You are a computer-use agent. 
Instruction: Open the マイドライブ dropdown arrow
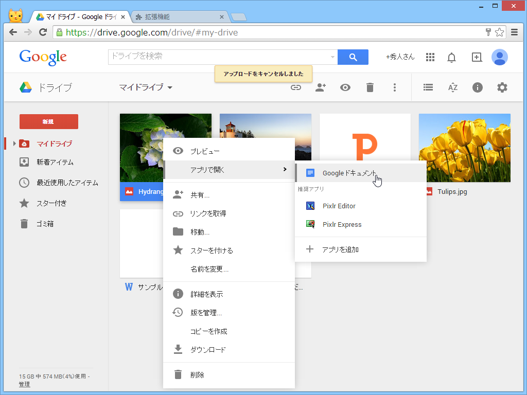pyautogui.click(x=171, y=87)
